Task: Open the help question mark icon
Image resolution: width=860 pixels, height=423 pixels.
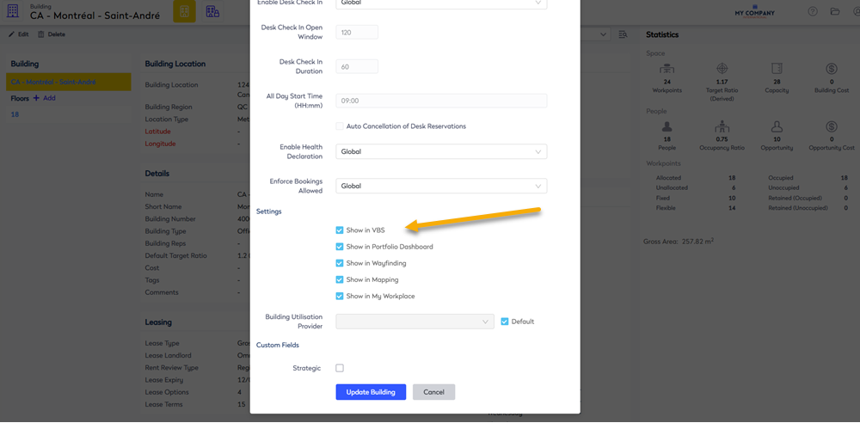Action: (x=813, y=12)
